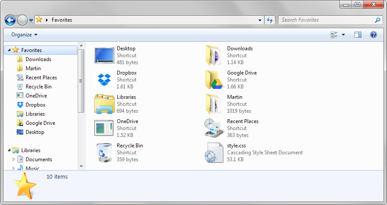
Task: Click Favorites breadcrumb in the address bar
Action: pos(62,20)
